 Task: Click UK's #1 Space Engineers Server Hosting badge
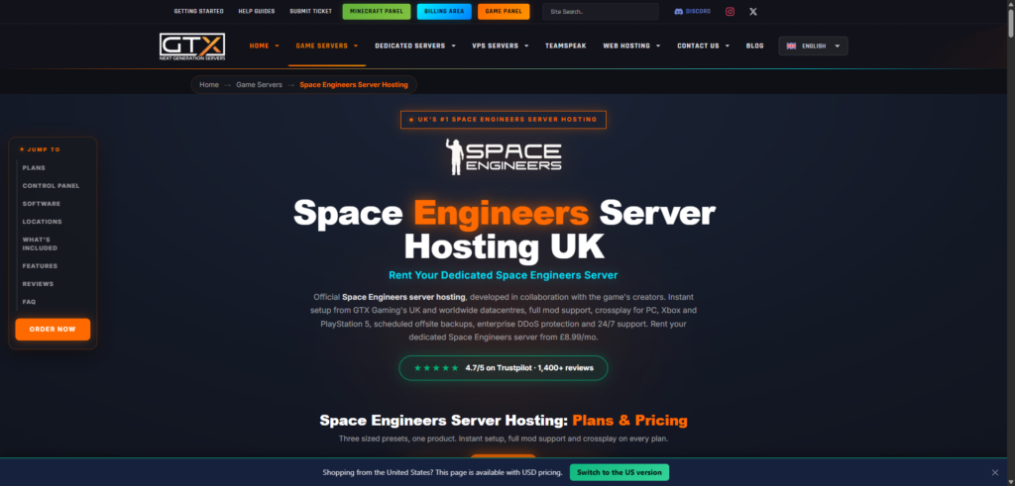pyautogui.click(x=503, y=120)
